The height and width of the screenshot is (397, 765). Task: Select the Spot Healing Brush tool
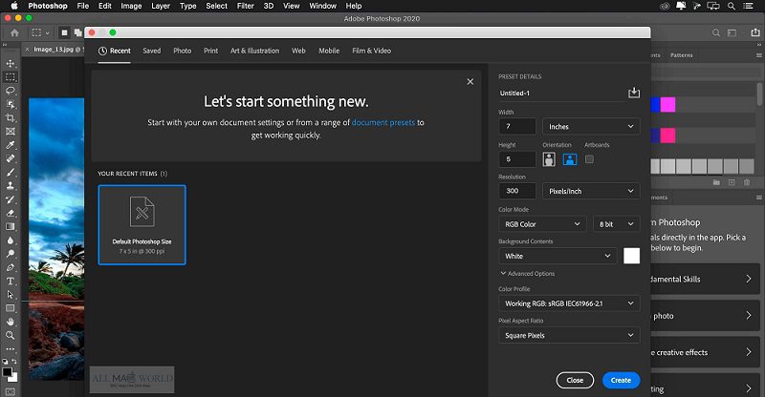pos(11,158)
